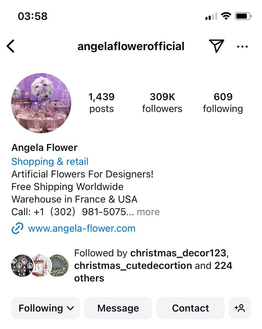The image size is (262, 329).
Task: Tap the cellular signal bars icon
Action: point(211,16)
